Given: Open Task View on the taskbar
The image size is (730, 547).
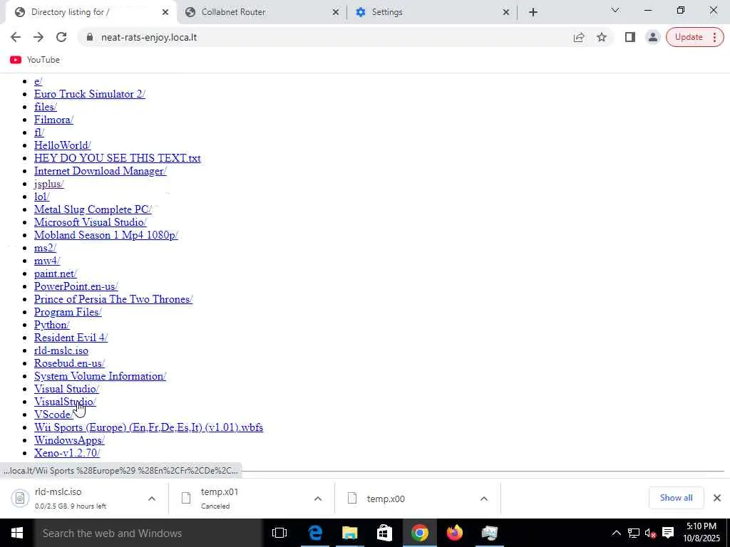Looking at the screenshot, I should pos(279,533).
